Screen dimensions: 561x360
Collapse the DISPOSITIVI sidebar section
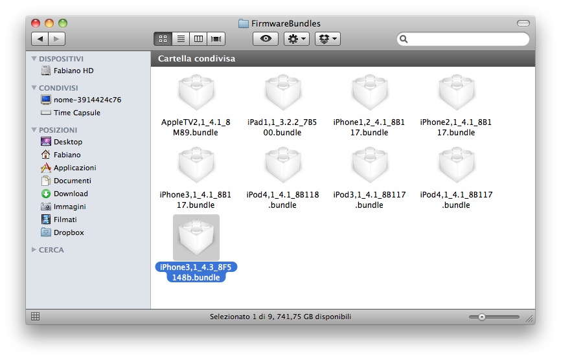[34, 59]
